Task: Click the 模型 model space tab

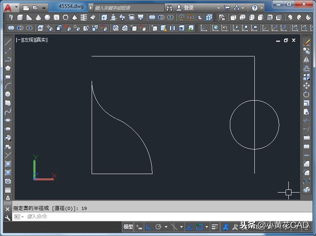Action: [128, 227]
